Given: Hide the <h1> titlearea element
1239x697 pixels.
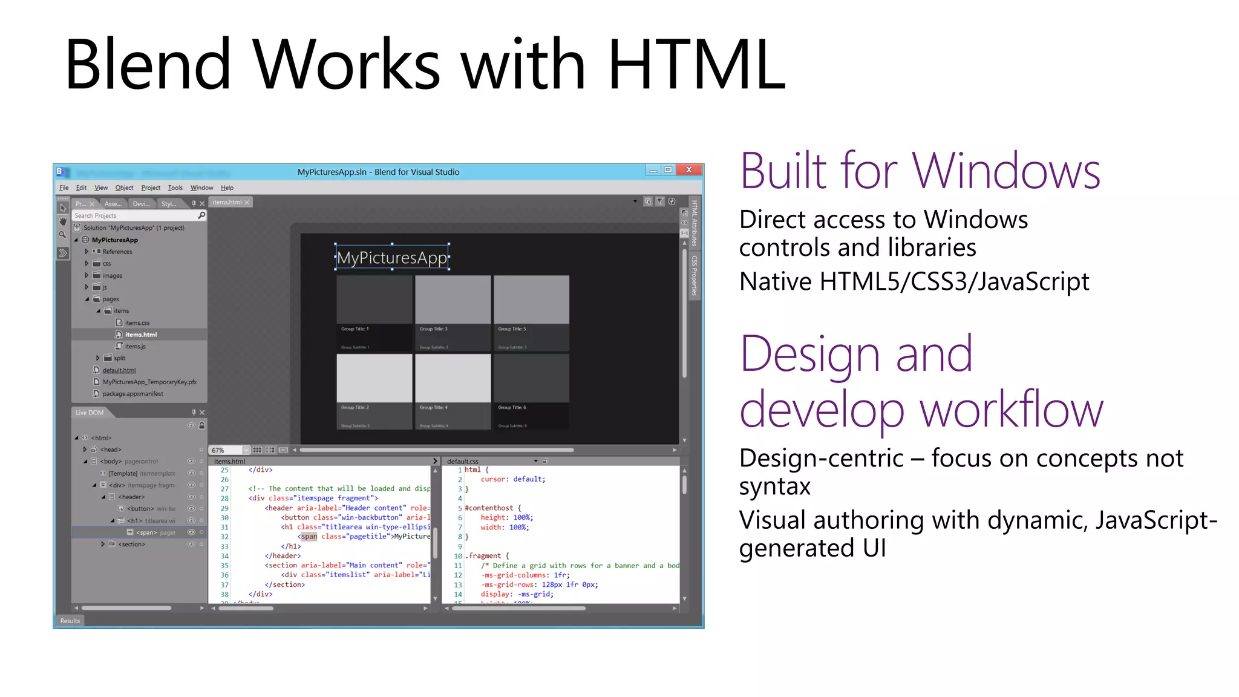Looking at the screenshot, I should (191, 520).
